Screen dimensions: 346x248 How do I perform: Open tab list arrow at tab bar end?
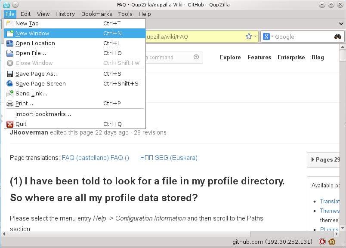pos(341,24)
